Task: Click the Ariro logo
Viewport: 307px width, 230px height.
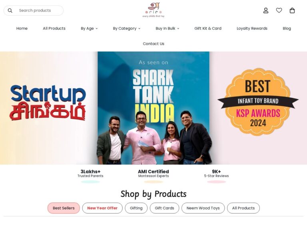Action: (153, 10)
